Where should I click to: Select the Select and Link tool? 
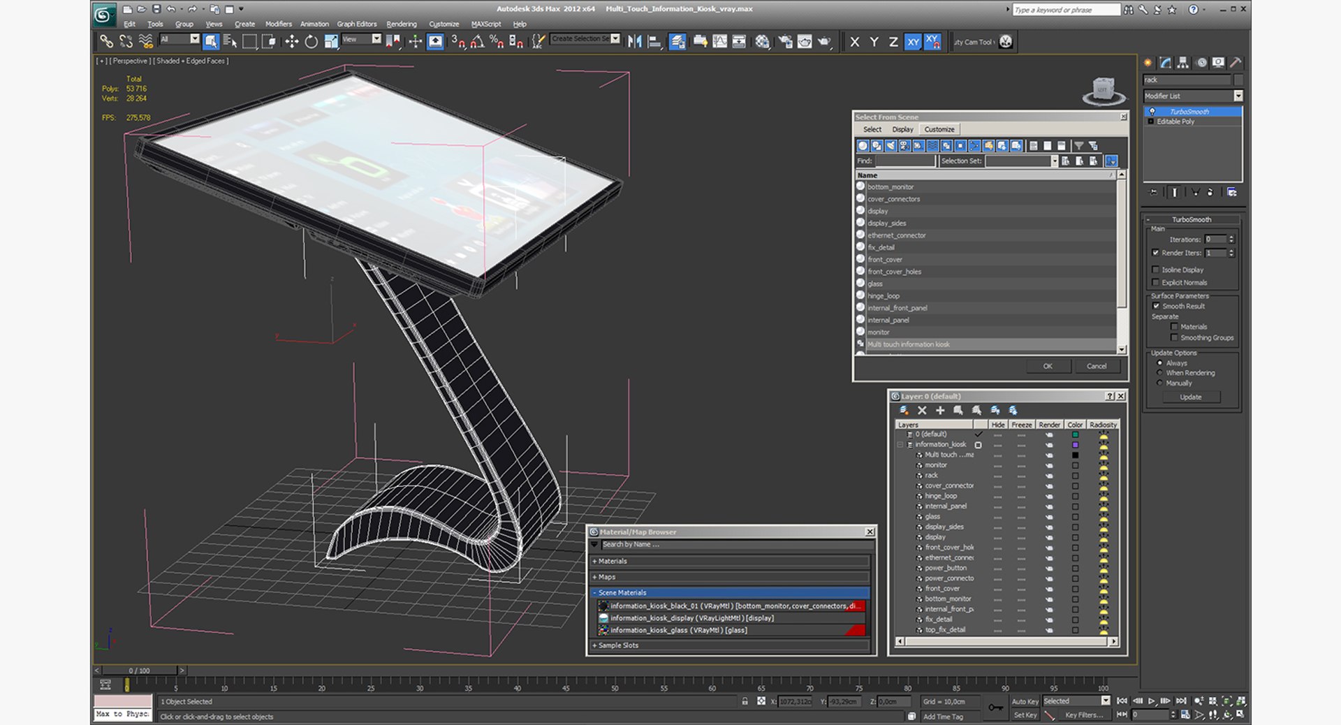click(x=106, y=42)
